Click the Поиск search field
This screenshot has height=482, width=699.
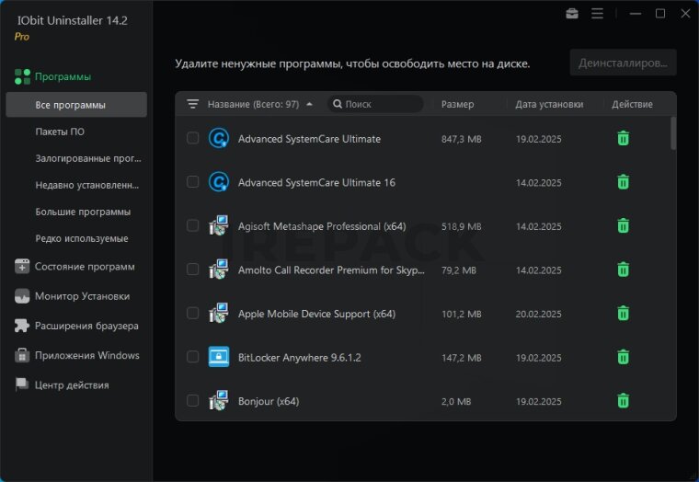click(377, 104)
